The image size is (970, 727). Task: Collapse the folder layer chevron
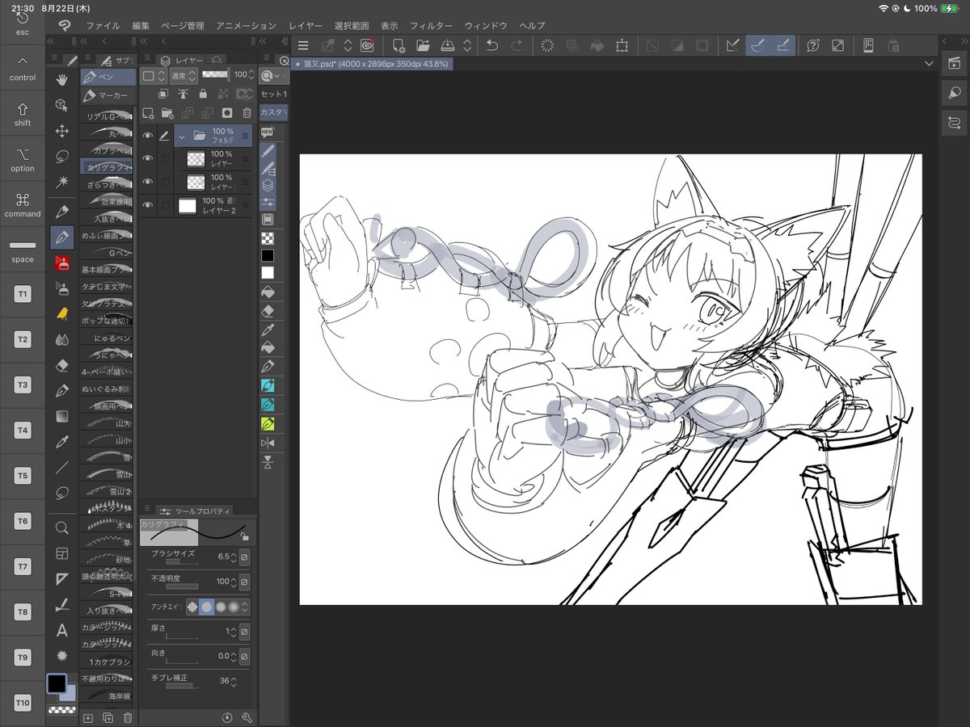click(183, 137)
